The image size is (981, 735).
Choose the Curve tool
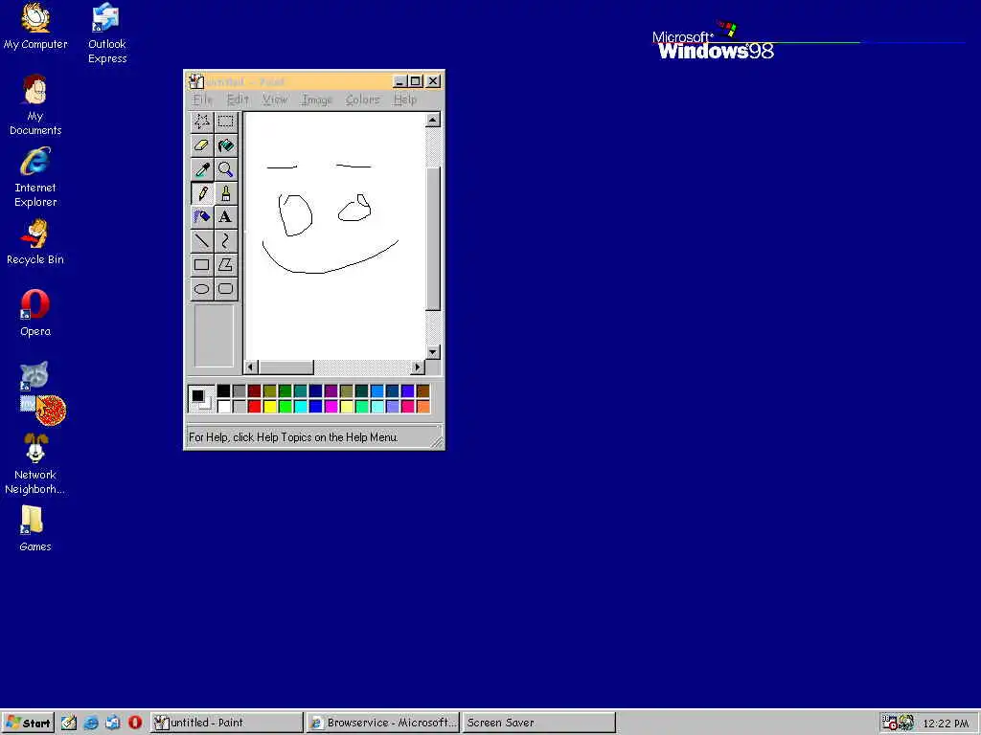pyautogui.click(x=225, y=240)
